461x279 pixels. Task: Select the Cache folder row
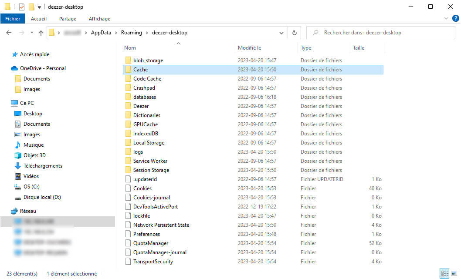(x=253, y=69)
